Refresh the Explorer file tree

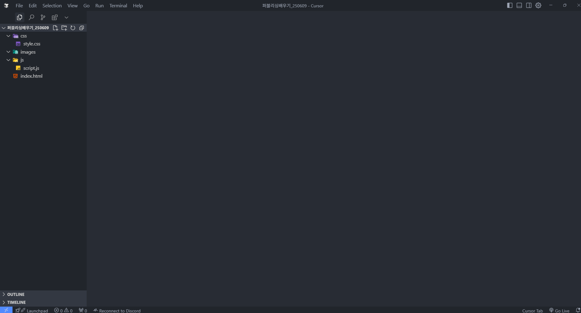pos(73,28)
